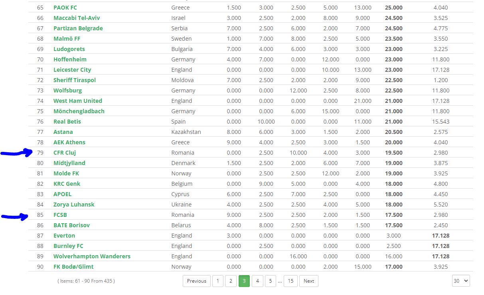This screenshot has width=484, height=295.
Task: Click the APOEL team name
Action: [63, 194]
